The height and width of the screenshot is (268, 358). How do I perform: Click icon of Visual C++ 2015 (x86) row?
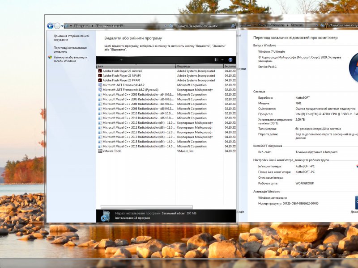[100, 147]
